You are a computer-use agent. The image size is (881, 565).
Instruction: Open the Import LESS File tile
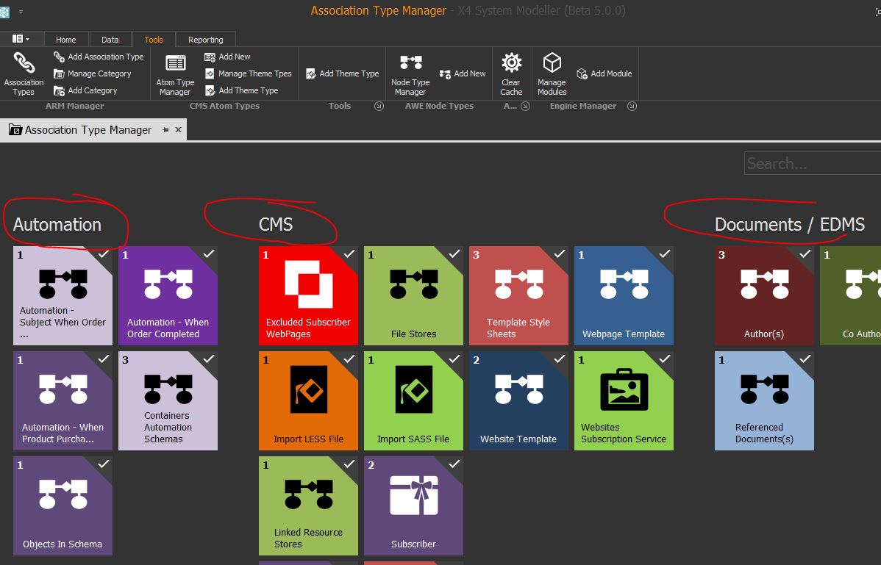tap(308, 400)
